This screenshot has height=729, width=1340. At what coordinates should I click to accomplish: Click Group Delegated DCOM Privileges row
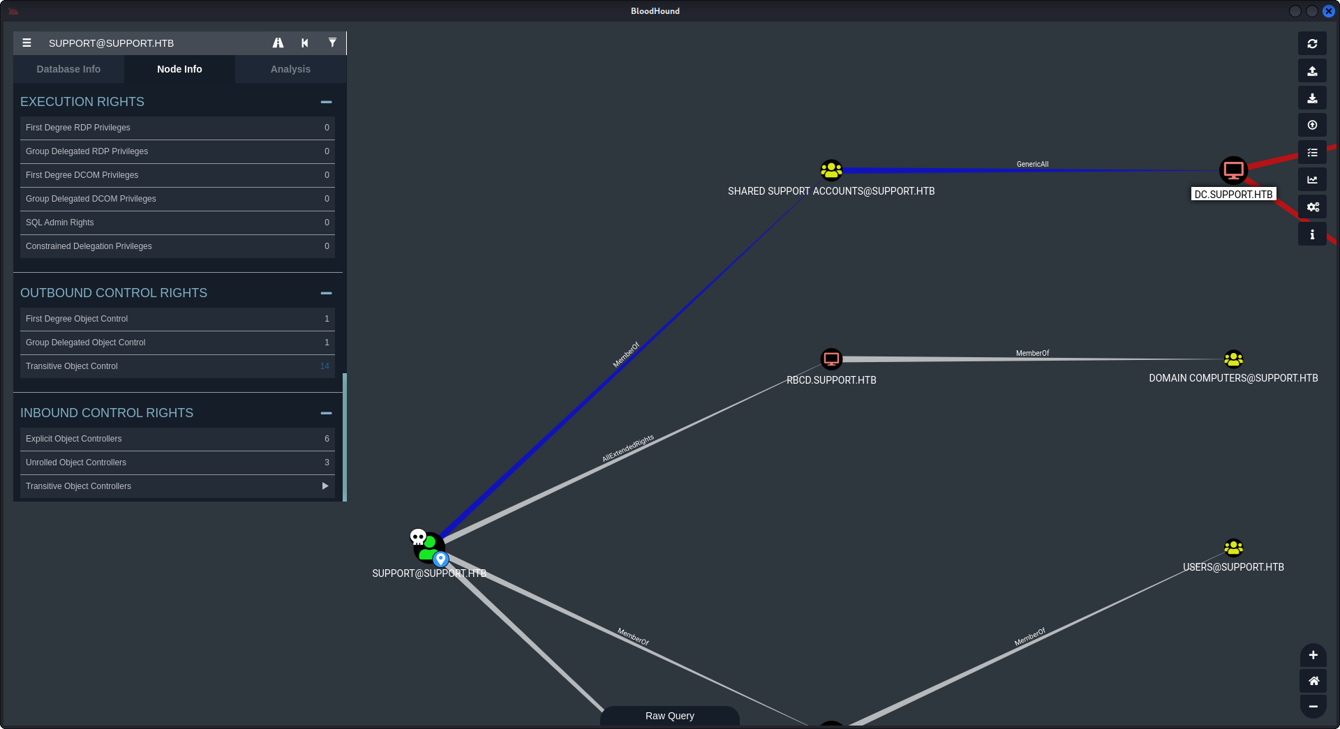177,199
